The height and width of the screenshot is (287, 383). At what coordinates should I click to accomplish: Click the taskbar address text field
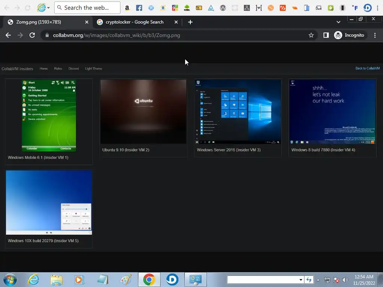point(263,280)
